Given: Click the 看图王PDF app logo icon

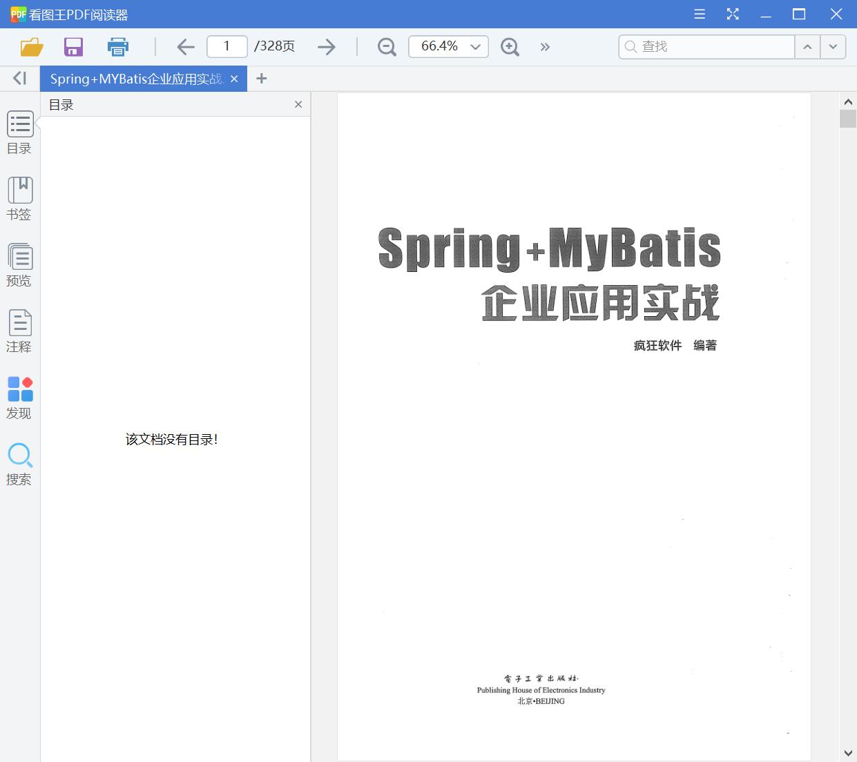Looking at the screenshot, I should (18, 14).
